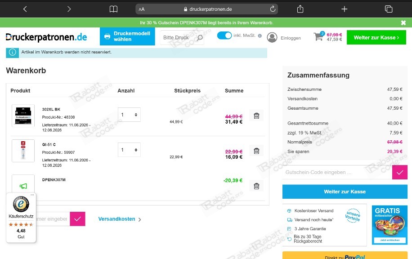Screen dimensions: 412x259
Task: Open the Safari share sheet icon
Action: tap(300, 9)
